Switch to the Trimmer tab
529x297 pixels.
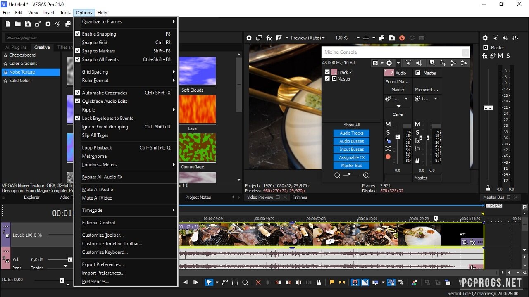pos(300,197)
